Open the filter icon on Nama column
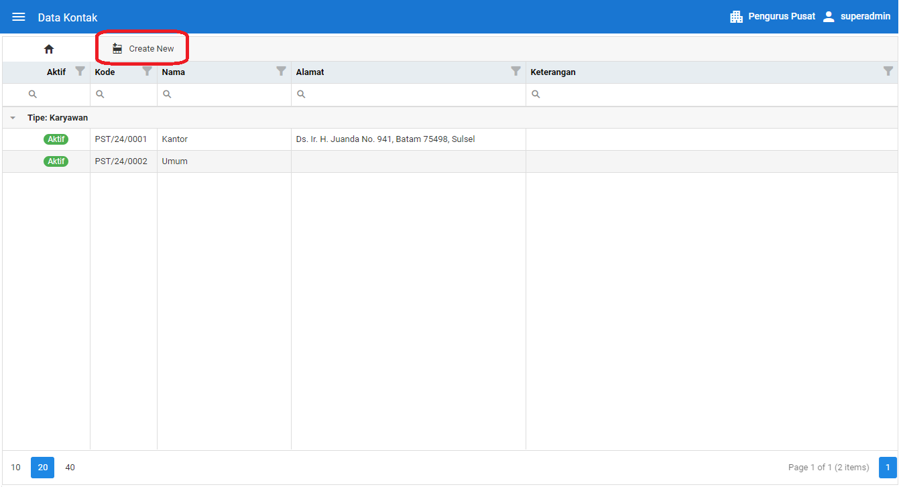This screenshot has width=901, height=487. [x=281, y=71]
